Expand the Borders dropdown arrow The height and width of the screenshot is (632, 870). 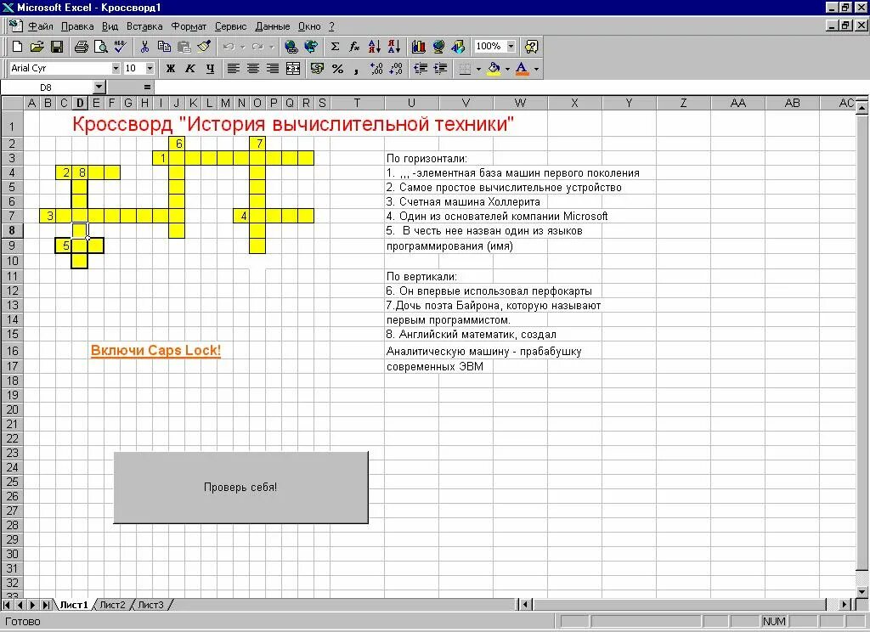point(479,69)
